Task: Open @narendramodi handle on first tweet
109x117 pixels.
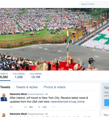Action: [36, 94]
